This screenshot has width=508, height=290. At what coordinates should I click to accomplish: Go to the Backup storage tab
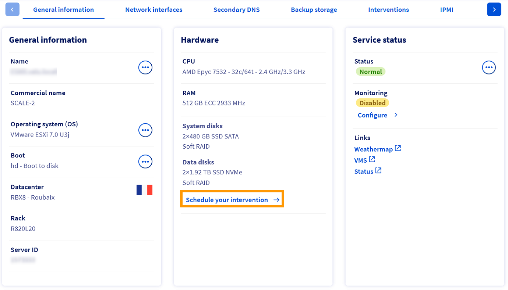314,10
